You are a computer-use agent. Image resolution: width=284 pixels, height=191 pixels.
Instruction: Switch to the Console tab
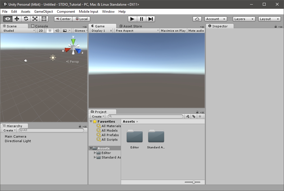pos(40,26)
